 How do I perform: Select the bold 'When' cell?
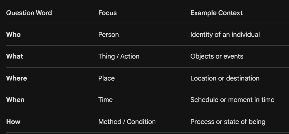(15, 100)
